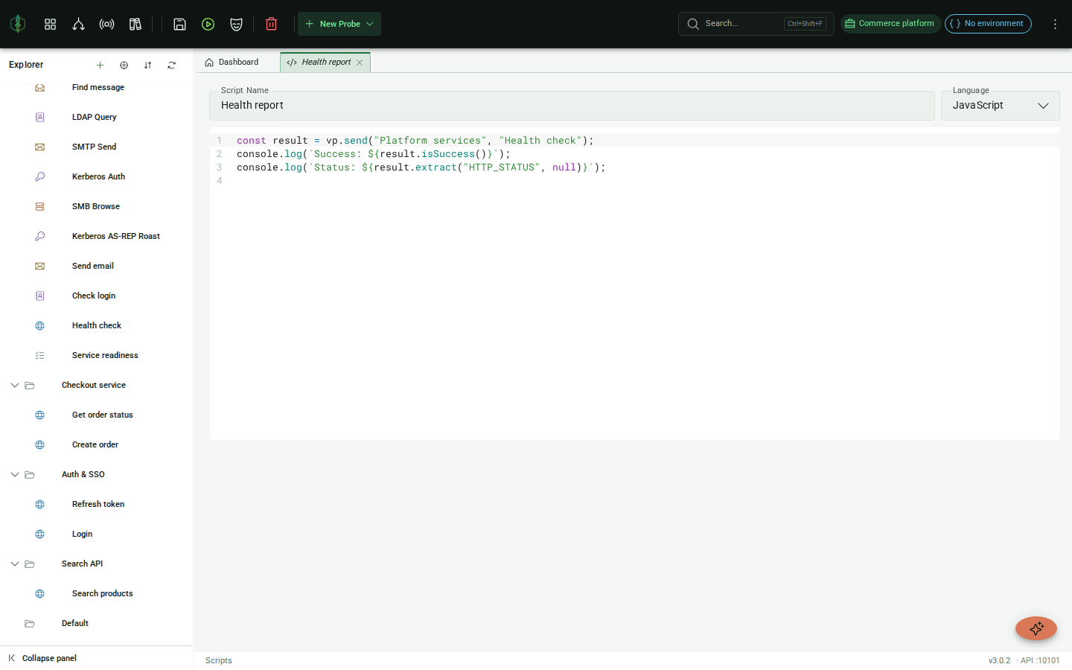The image size is (1072, 670).
Task: Open the broadcast signal icon in toolbar
Action: [x=106, y=24]
